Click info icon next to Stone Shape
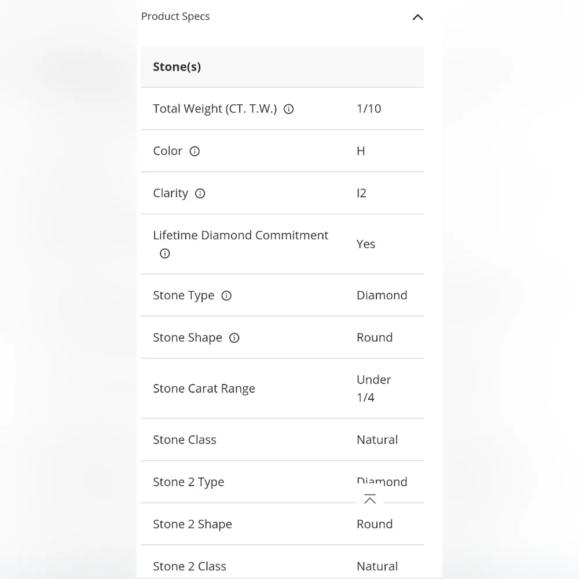The image size is (579, 579). (x=234, y=338)
